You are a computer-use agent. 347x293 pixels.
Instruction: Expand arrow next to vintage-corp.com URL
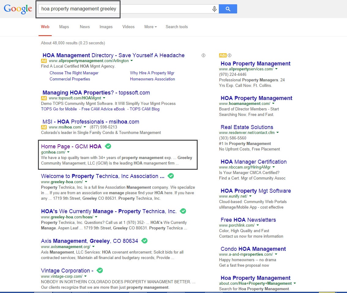click(85, 276)
